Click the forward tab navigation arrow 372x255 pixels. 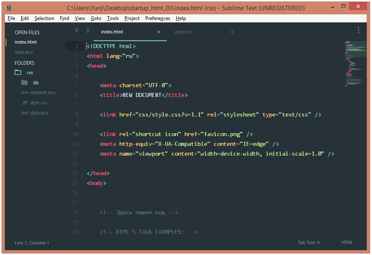coord(88,30)
